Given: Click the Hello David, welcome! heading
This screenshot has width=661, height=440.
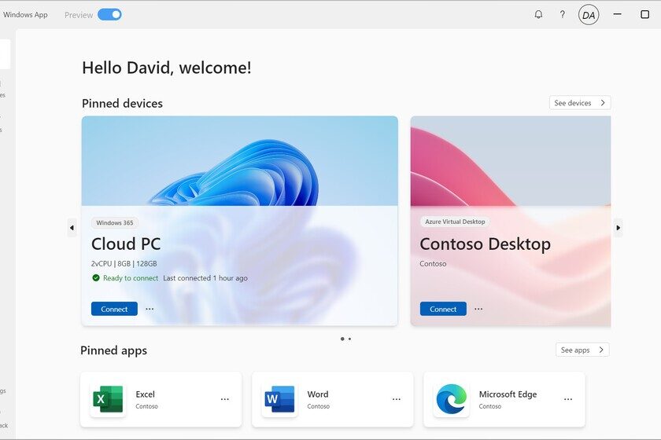Looking at the screenshot, I should 167,68.
